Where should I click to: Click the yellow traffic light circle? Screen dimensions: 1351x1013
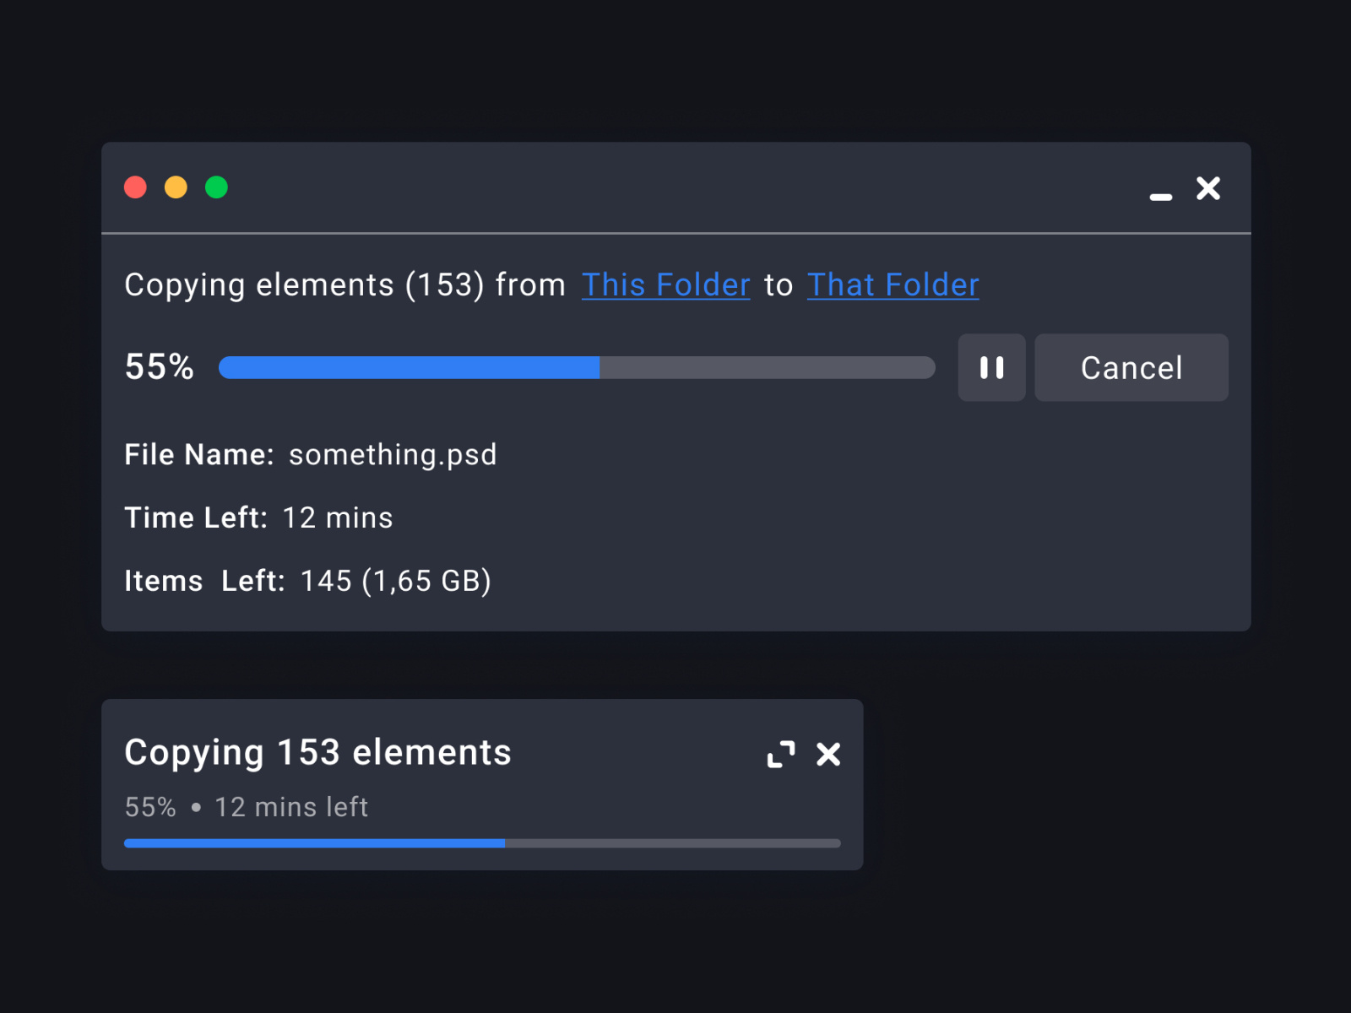(x=176, y=187)
